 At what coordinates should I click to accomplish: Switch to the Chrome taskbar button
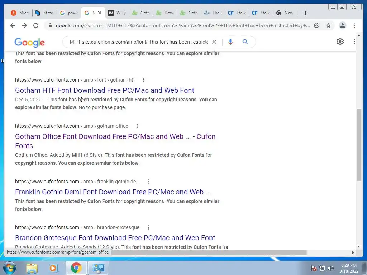click(76, 268)
